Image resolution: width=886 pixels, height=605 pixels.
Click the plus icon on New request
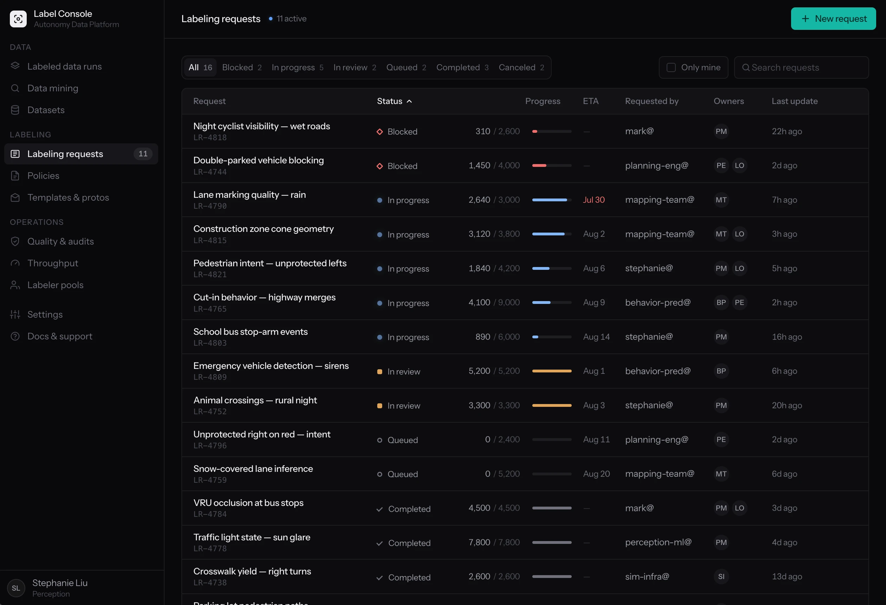click(805, 19)
